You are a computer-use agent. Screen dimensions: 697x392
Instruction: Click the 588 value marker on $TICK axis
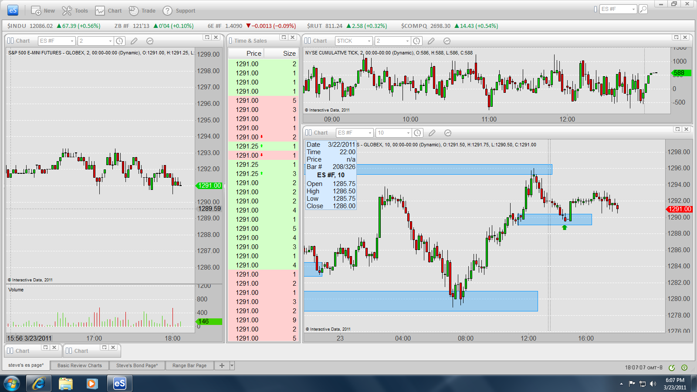tap(680, 73)
